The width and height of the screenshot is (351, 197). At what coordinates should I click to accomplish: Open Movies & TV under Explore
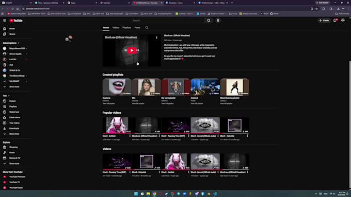point(15,158)
